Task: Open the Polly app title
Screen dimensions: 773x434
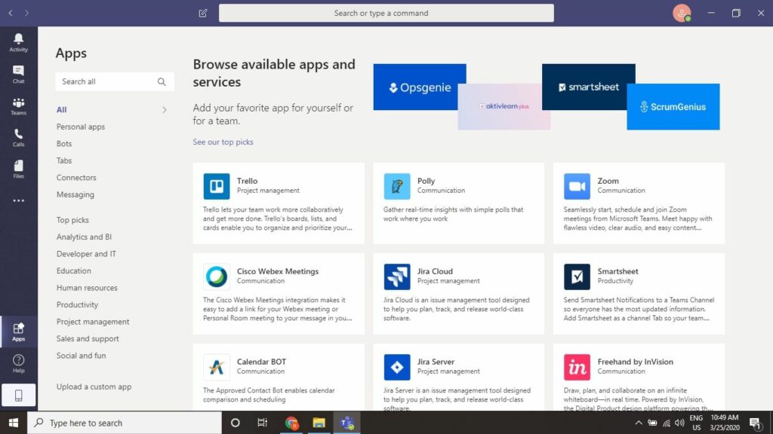Action: coord(426,181)
